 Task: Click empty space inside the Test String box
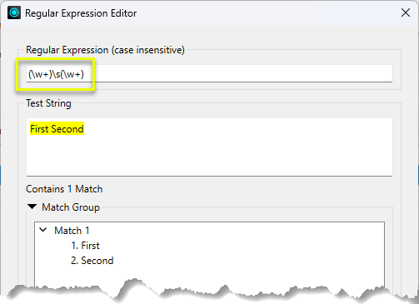click(x=209, y=156)
